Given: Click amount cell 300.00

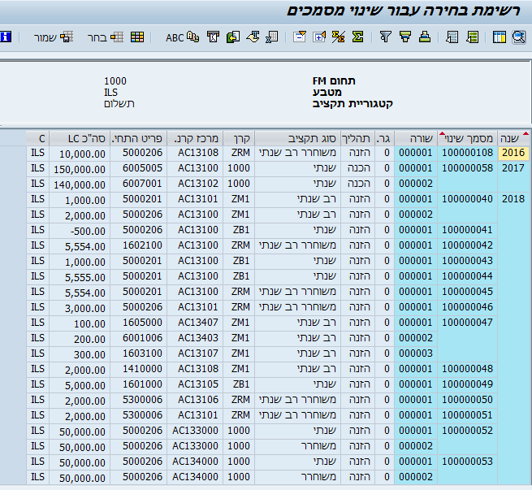Looking at the screenshot, I should [x=80, y=354].
